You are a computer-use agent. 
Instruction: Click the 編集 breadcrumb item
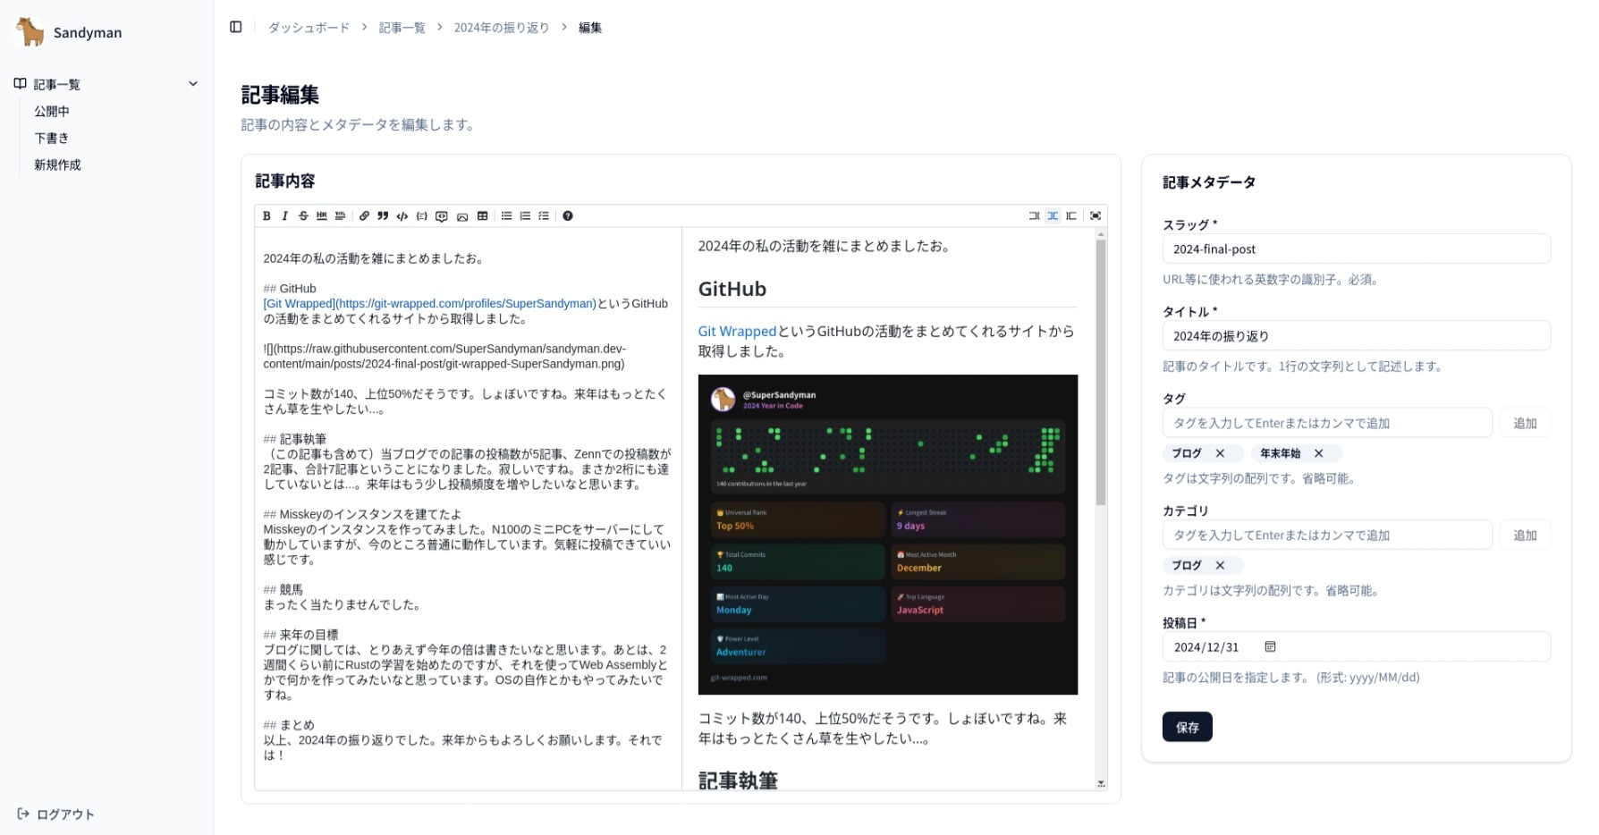coord(590,28)
